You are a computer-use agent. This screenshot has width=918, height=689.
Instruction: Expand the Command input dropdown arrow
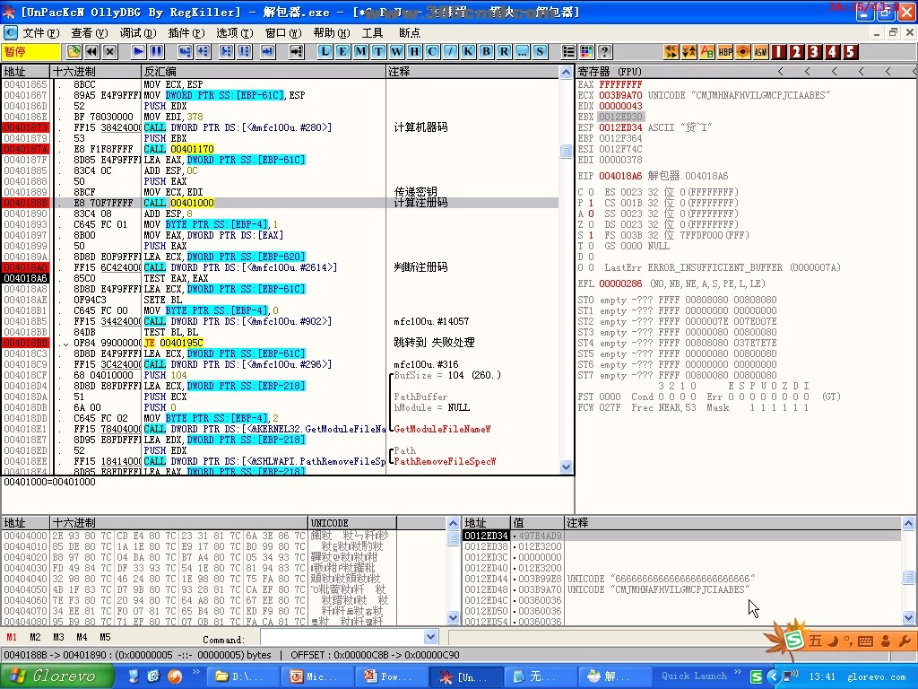coord(430,637)
